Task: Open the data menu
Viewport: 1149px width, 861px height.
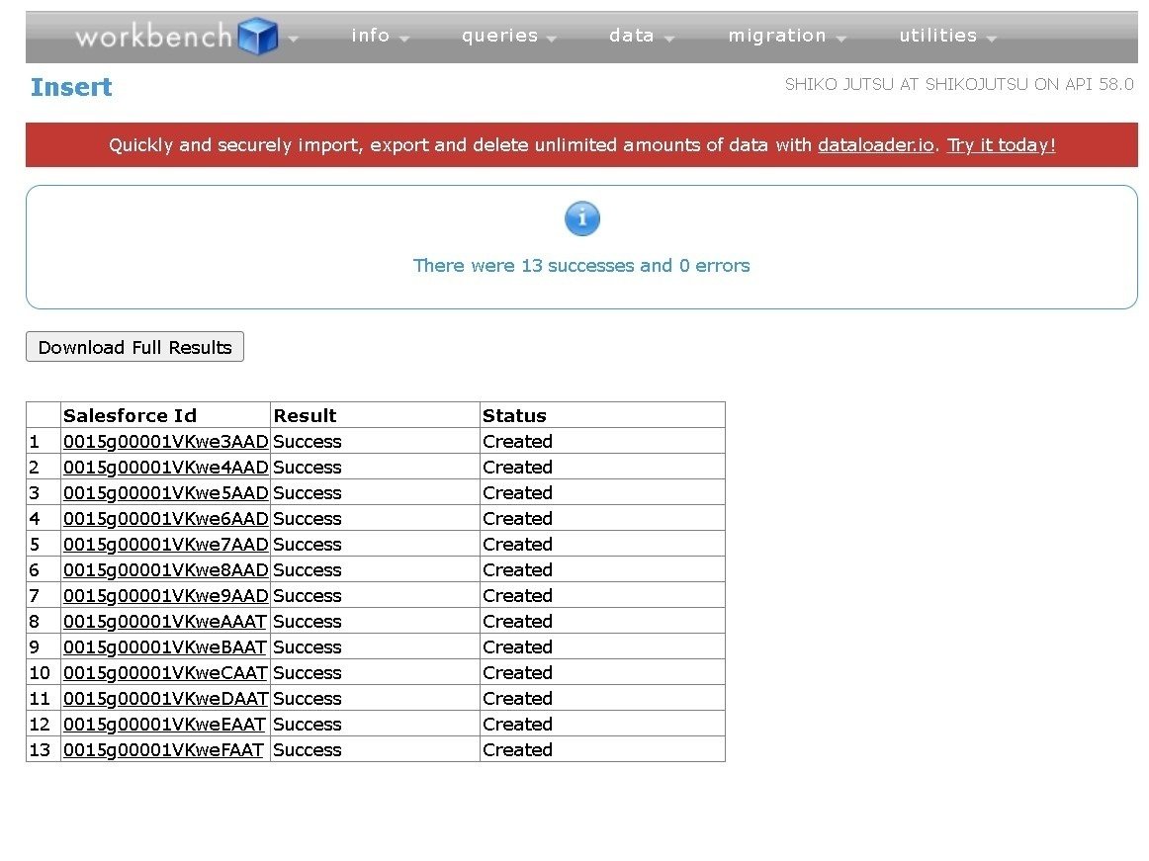Action: (641, 36)
